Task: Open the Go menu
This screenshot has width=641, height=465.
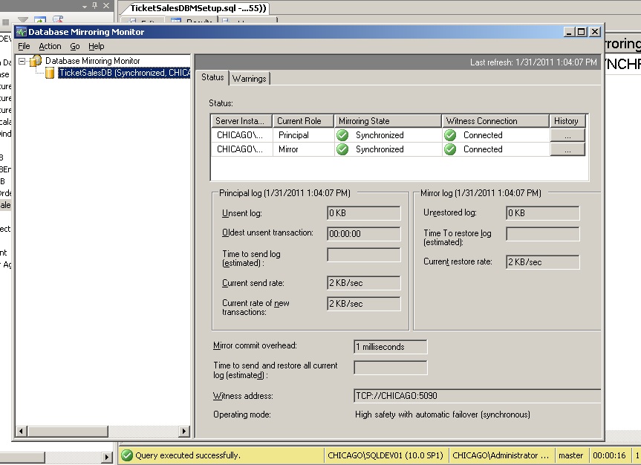Action: point(75,46)
